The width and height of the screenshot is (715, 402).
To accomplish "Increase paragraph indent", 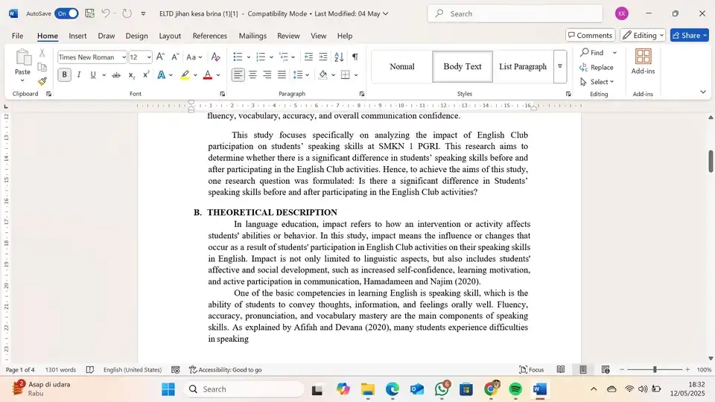I will pyautogui.click(x=323, y=57).
